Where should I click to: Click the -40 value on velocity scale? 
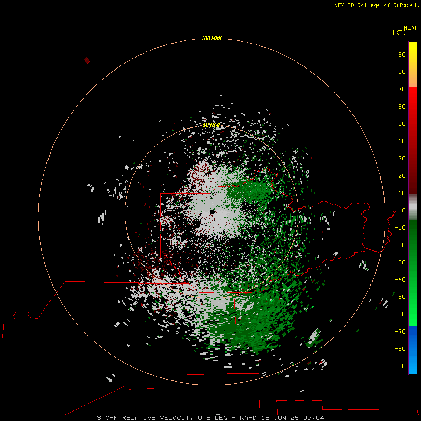pos(400,280)
